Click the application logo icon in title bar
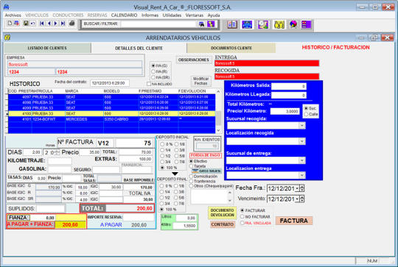This screenshot has width=398, height=267. tap(6, 7)
